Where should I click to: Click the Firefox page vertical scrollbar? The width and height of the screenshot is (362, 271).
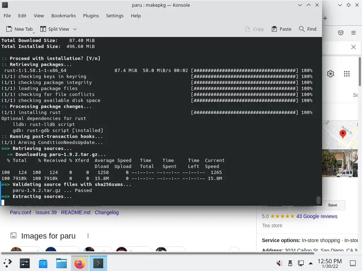click(360, 72)
